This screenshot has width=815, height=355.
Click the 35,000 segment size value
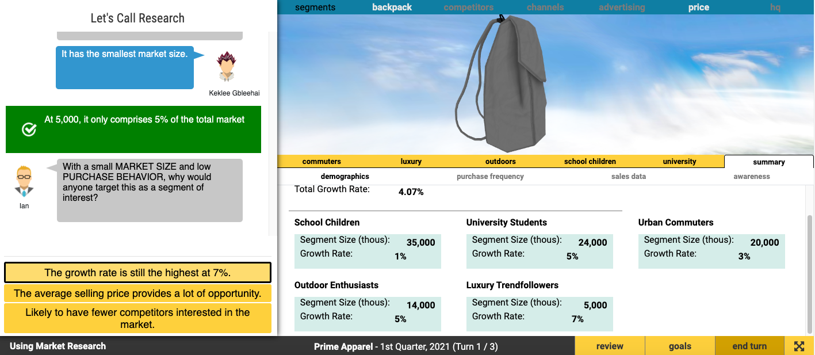tap(421, 243)
